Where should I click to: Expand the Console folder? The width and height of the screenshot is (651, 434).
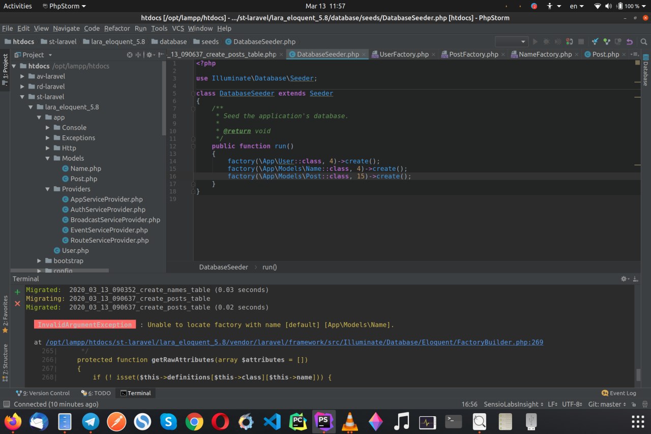(48, 128)
